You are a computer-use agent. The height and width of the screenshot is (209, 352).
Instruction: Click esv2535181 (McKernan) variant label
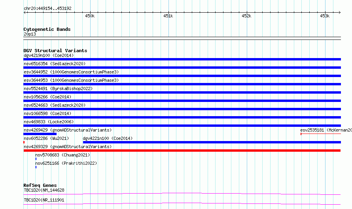point(326,130)
